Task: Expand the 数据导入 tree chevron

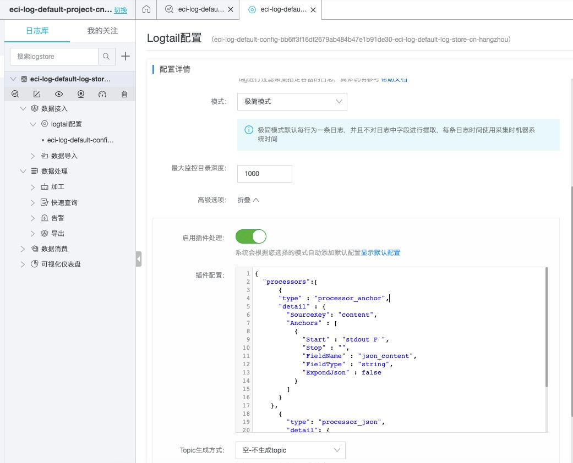Action: click(33, 156)
